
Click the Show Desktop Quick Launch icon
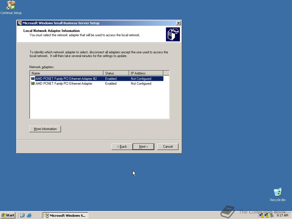22,215
